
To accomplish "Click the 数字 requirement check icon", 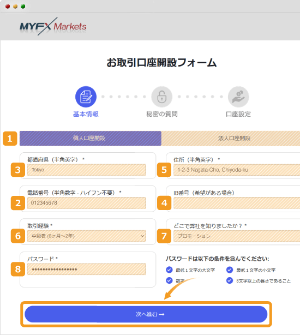I will tap(169, 280).
